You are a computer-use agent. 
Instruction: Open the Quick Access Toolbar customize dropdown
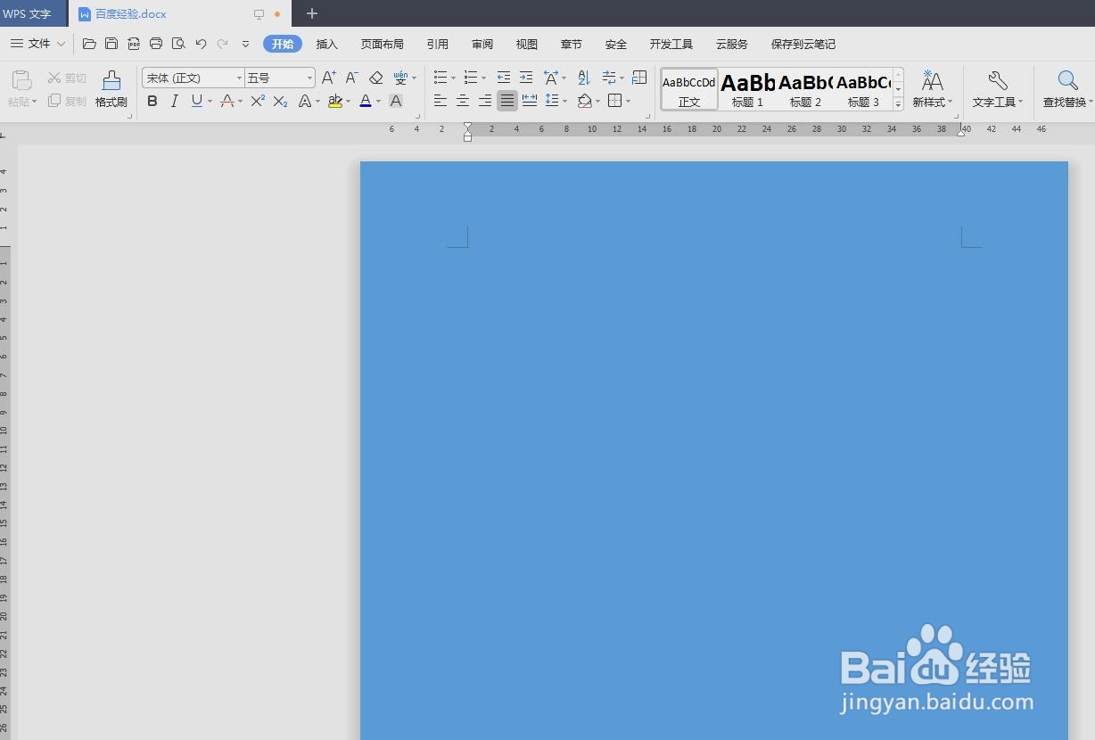245,44
